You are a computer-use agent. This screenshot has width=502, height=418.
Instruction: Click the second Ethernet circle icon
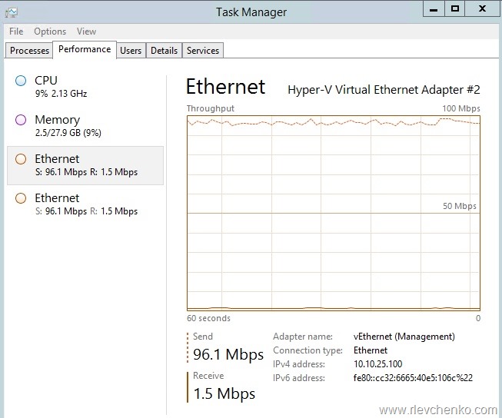tap(21, 198)
